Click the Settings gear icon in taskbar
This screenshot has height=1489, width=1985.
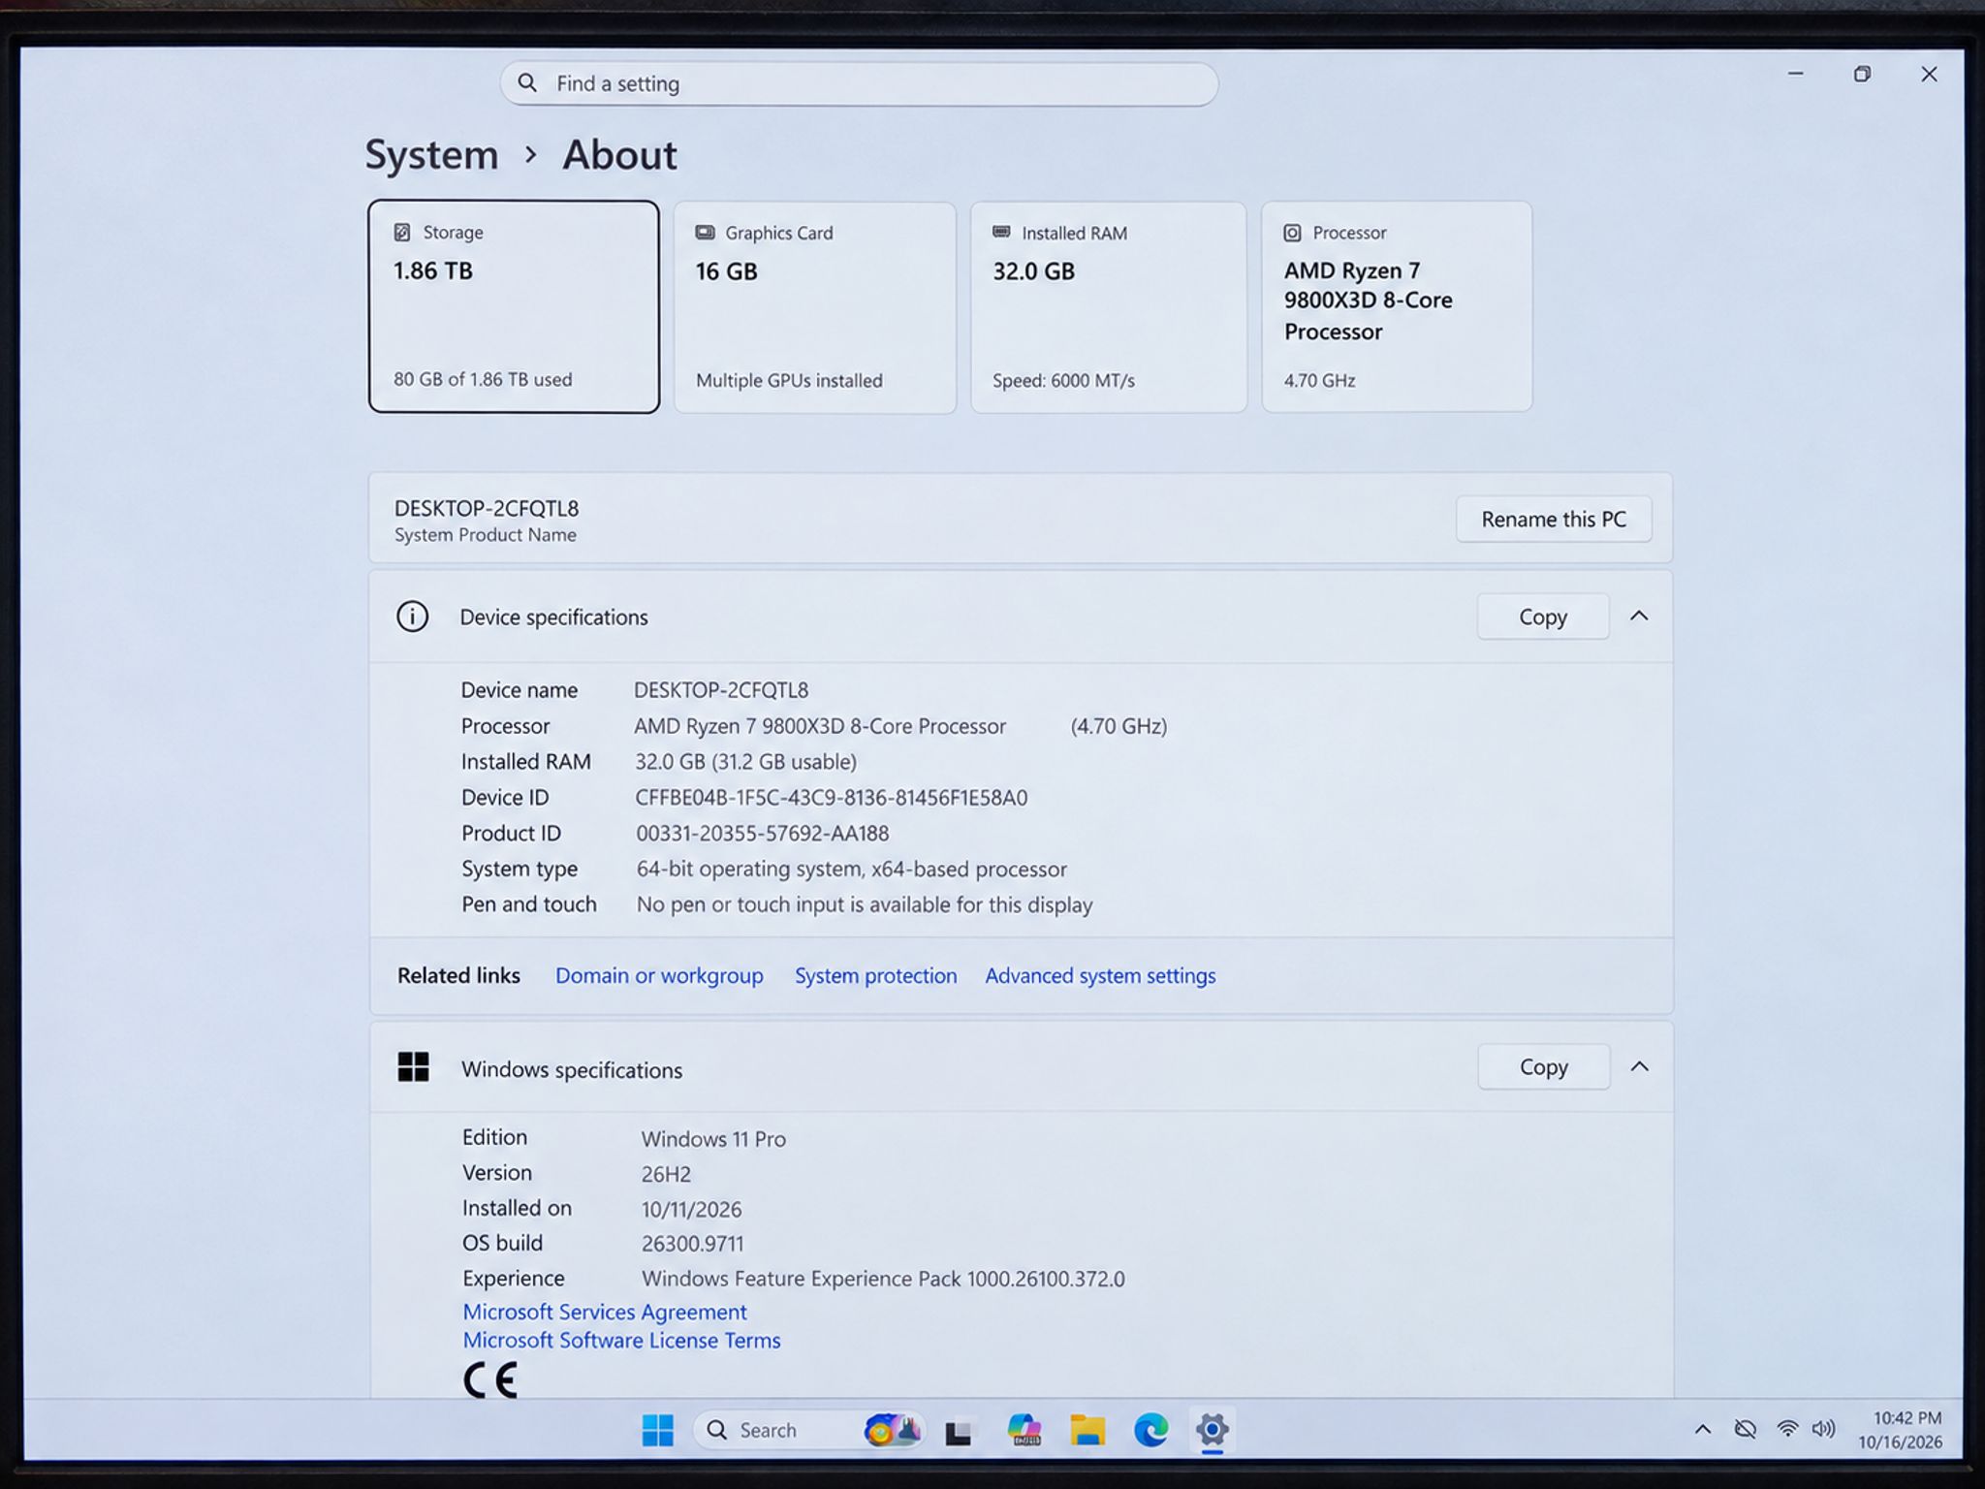pos(1213,1429)
